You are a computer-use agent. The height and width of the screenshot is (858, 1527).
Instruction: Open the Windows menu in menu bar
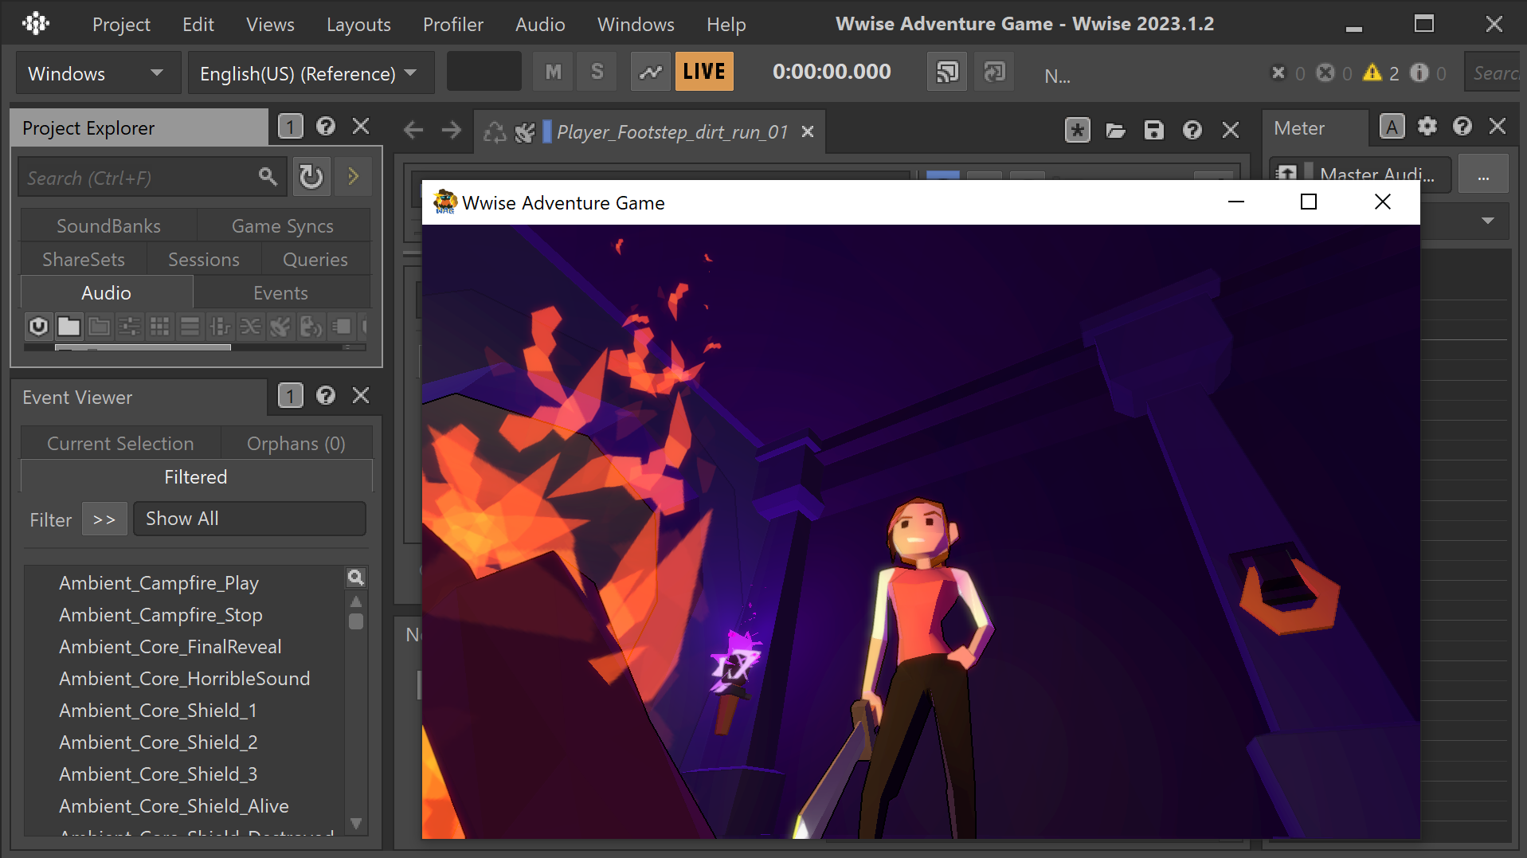tap(636, 25)
